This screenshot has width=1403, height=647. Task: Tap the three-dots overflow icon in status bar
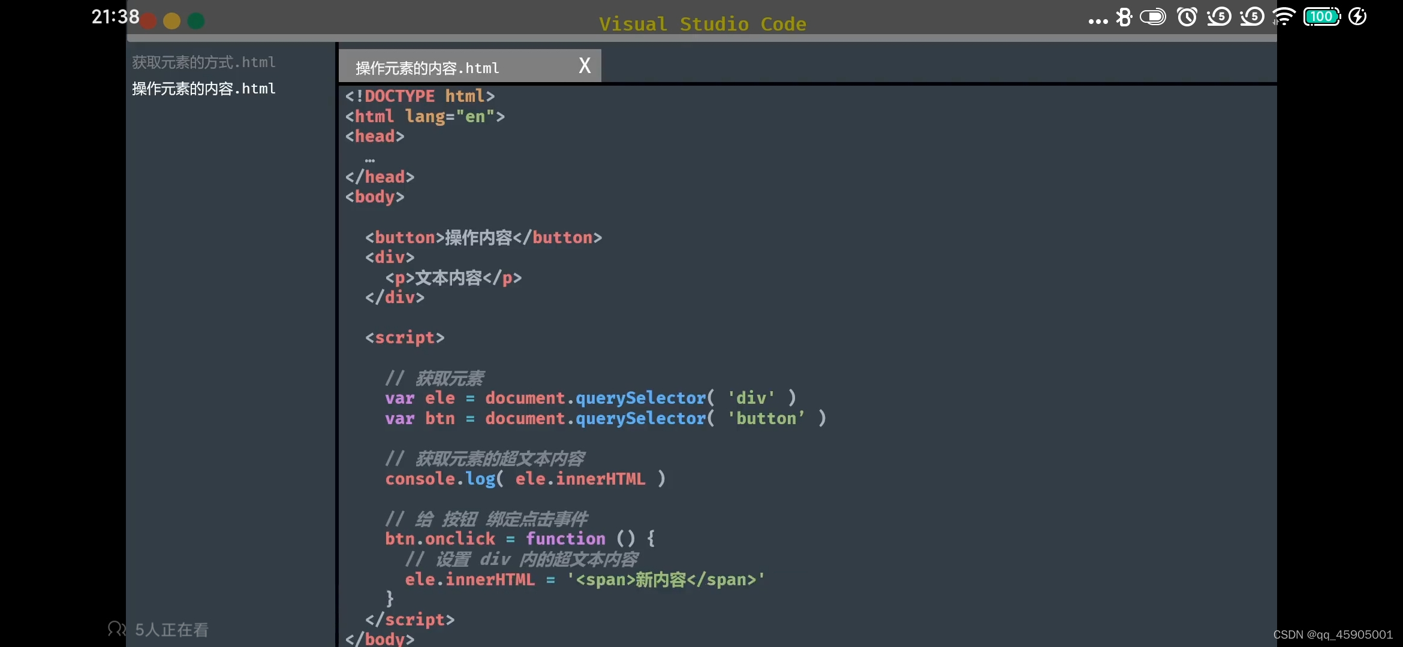(1098, 22)
